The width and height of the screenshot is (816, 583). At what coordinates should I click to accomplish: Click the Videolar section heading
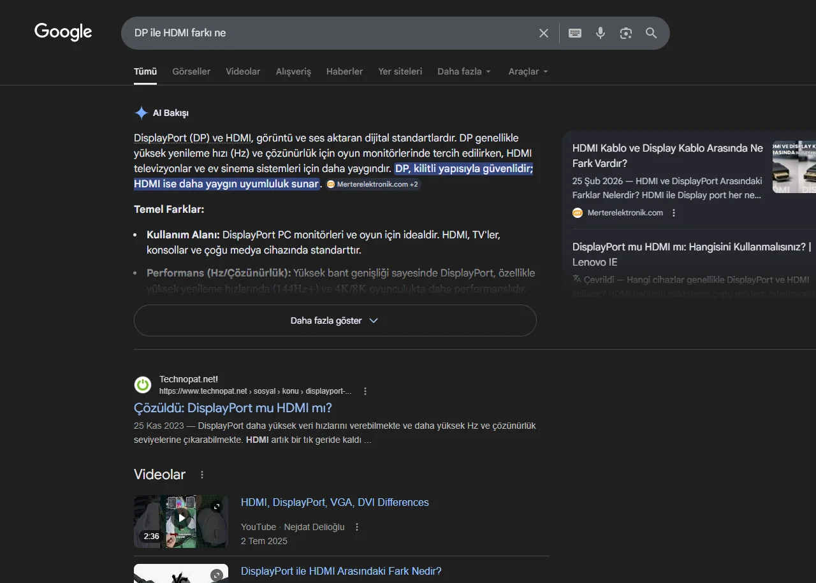click(159, 475)
